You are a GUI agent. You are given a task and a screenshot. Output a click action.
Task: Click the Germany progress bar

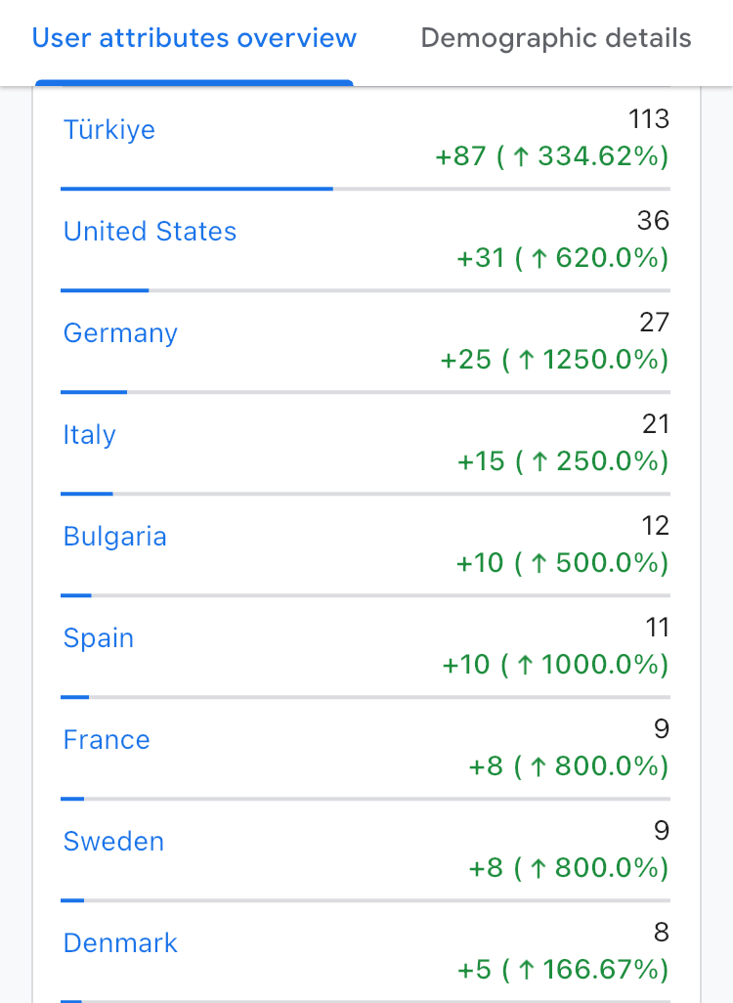(x=366, y=392)
